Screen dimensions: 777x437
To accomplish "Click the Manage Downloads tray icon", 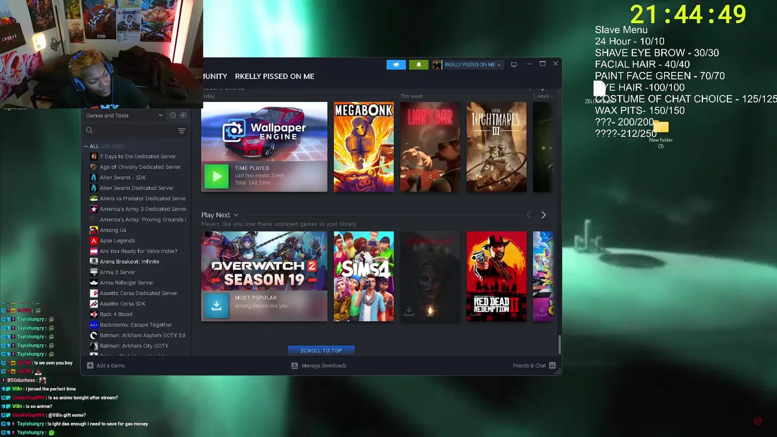I will 294,365.
